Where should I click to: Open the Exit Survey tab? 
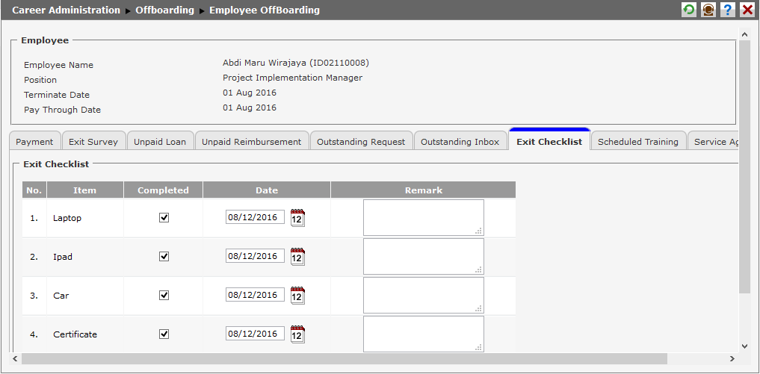(93, 141)
